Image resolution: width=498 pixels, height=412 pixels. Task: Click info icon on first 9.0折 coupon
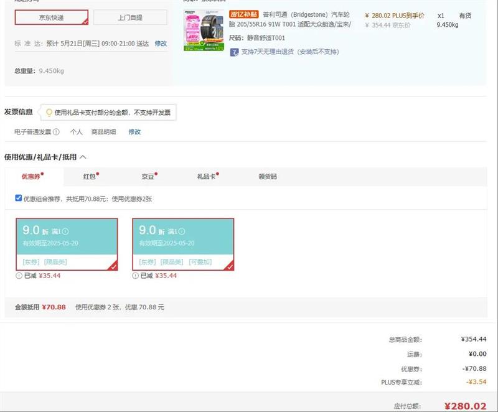coord(65,232)
